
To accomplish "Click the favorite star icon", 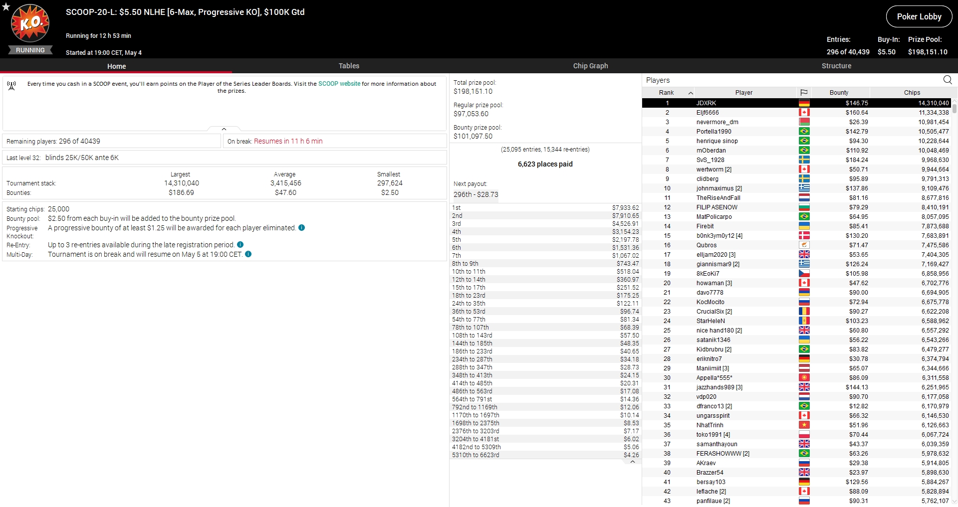I will [6, 6].
